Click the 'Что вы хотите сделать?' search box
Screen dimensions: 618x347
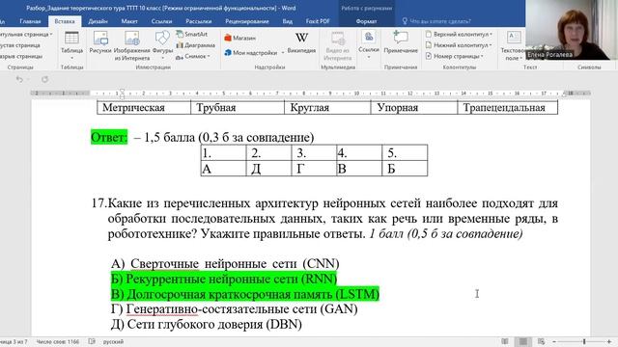tap(440, 21)
